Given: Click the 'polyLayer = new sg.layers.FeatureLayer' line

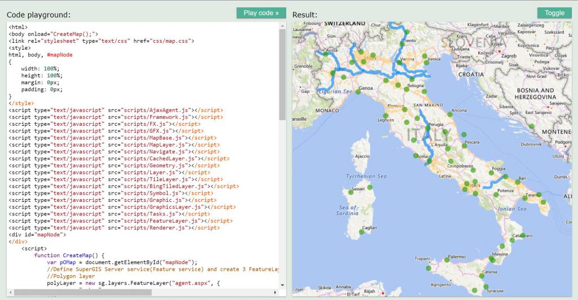Looking at the screenshot, I should coord(133,283).
